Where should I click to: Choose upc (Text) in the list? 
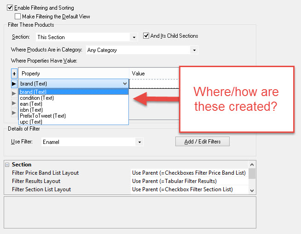tap(31, 122)
